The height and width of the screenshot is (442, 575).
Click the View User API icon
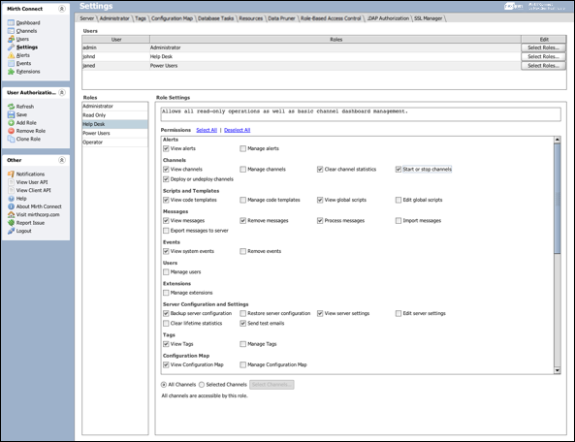[11, 182]
